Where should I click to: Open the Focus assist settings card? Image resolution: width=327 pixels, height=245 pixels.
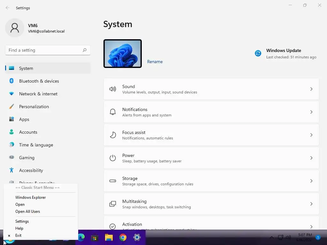click(211, 135)
